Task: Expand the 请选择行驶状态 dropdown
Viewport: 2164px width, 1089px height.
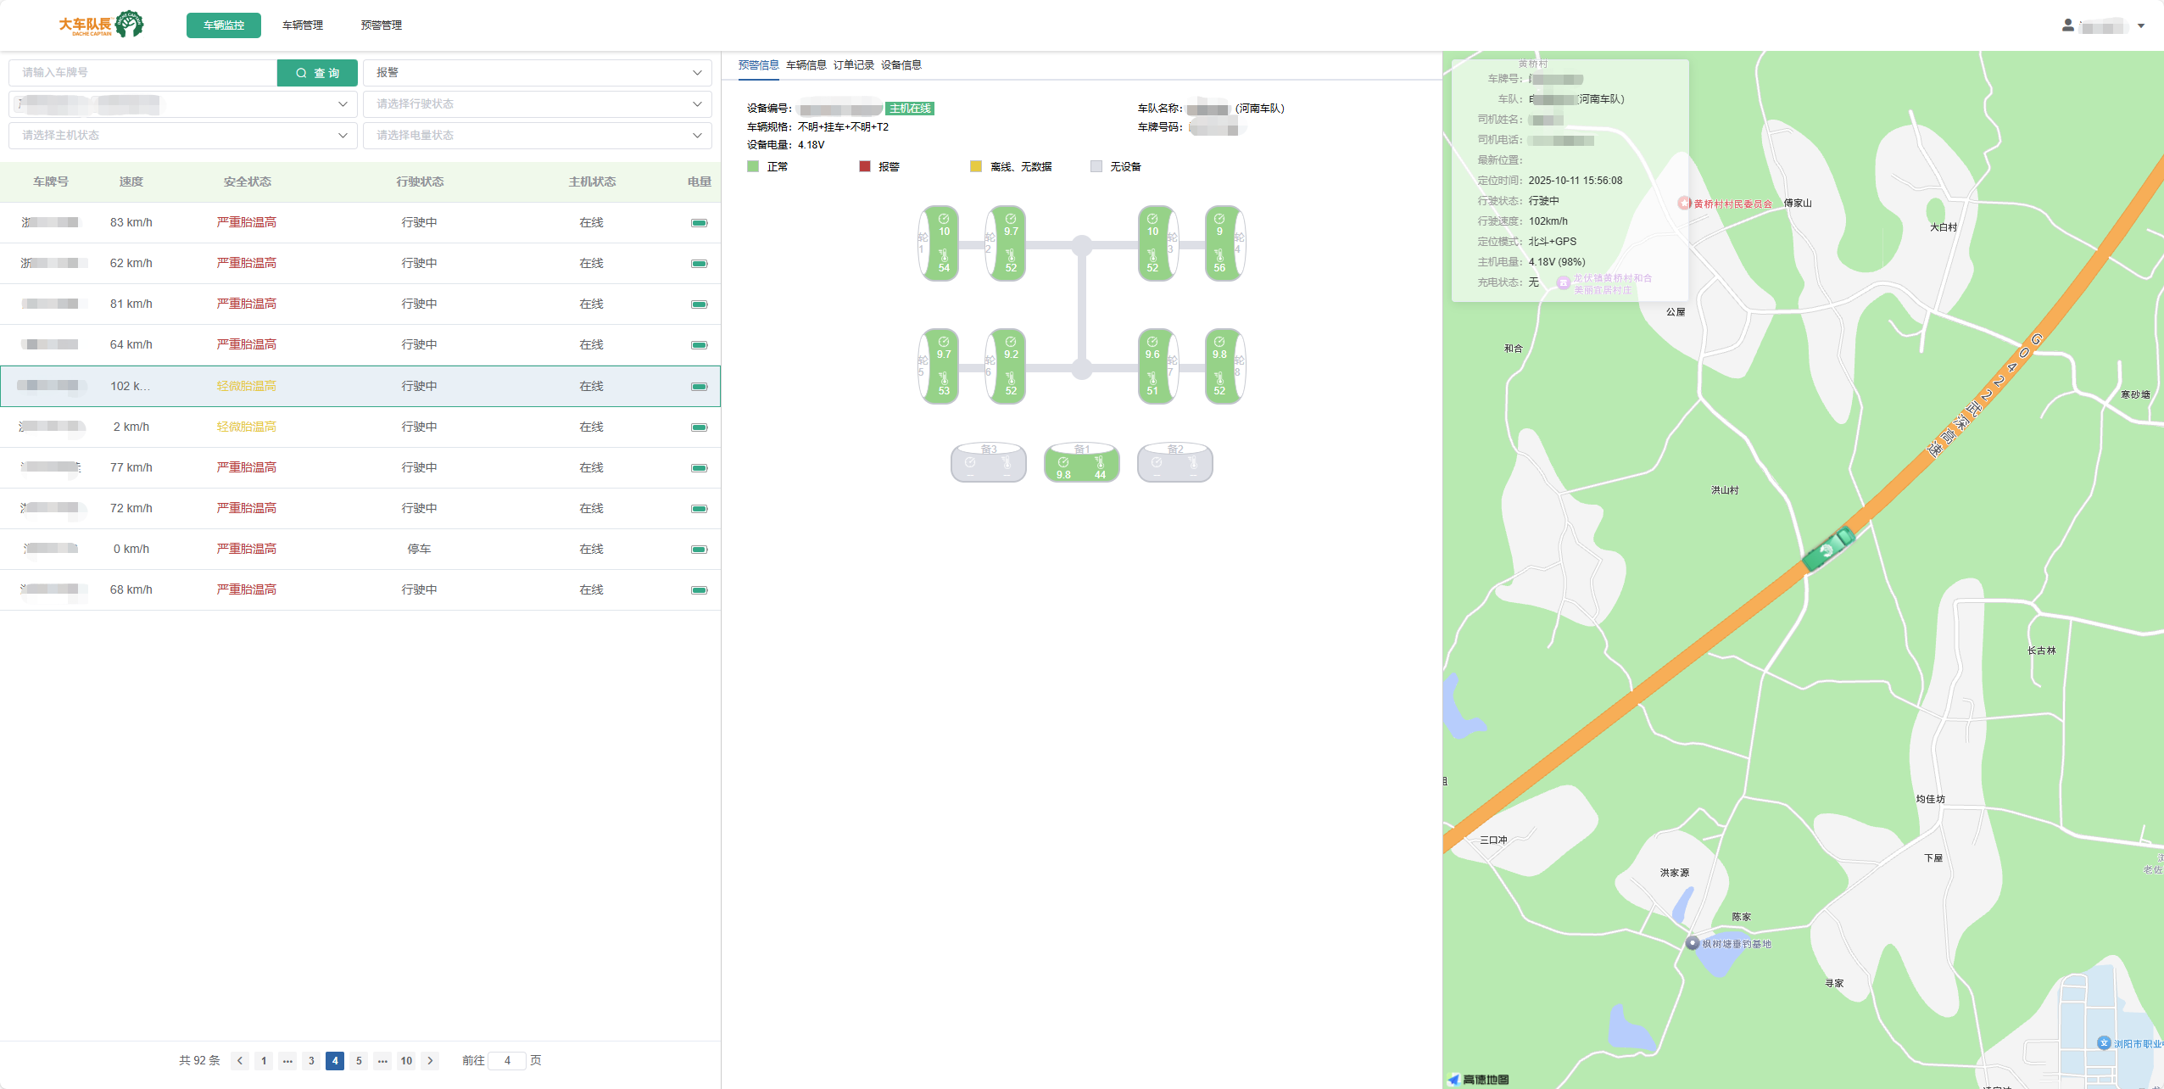Action: 538,104
